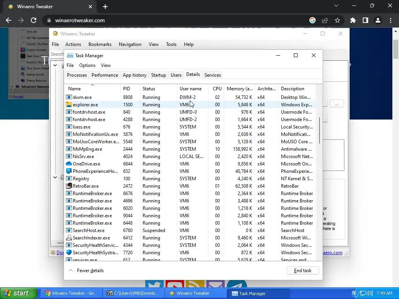Open Winaero Tweaker Bookmarks menu
Image resolution: width=399 pixels, height=299 pixels.
[100, 44]
